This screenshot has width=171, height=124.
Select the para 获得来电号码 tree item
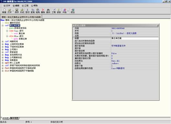pos(18,28)
